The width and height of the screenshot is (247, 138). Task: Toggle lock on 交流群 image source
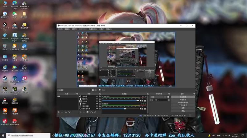(100, 102)
